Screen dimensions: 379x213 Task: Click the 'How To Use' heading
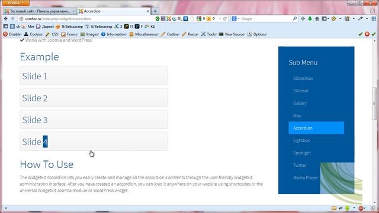[47, 164]
